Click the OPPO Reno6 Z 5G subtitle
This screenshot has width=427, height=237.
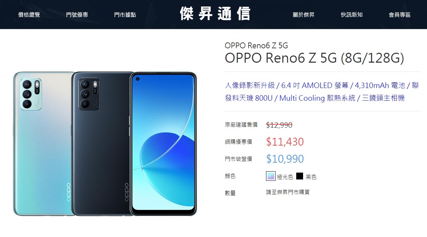point(256,45)
